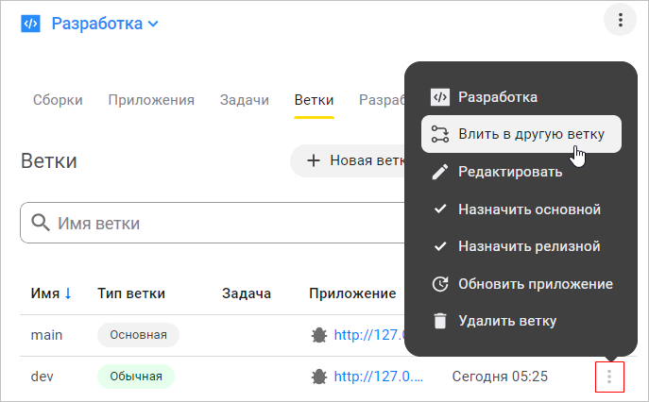Select the dev branch name

tap(42, 377)
